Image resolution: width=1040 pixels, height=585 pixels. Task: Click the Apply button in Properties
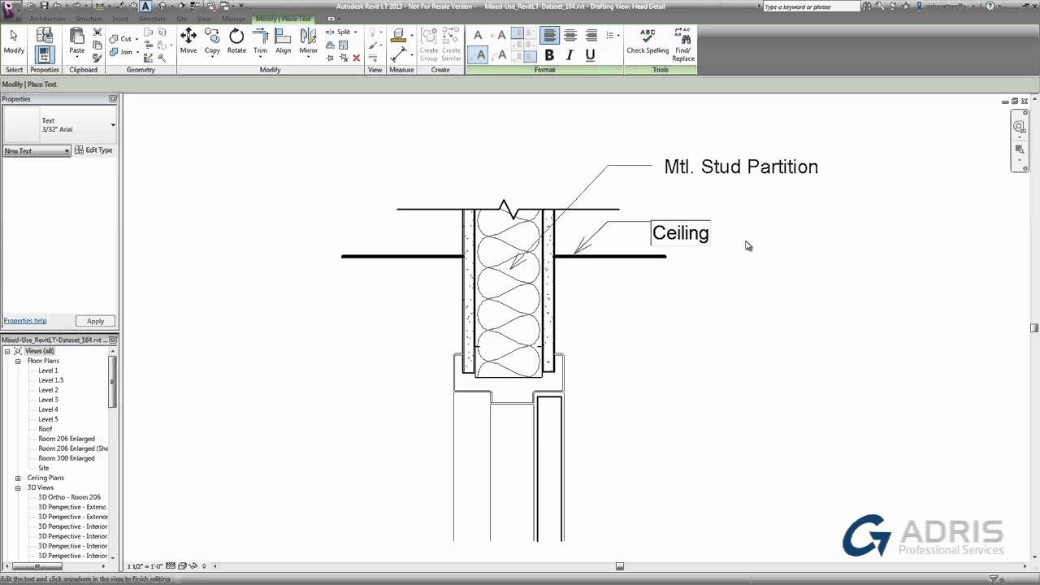95,321
